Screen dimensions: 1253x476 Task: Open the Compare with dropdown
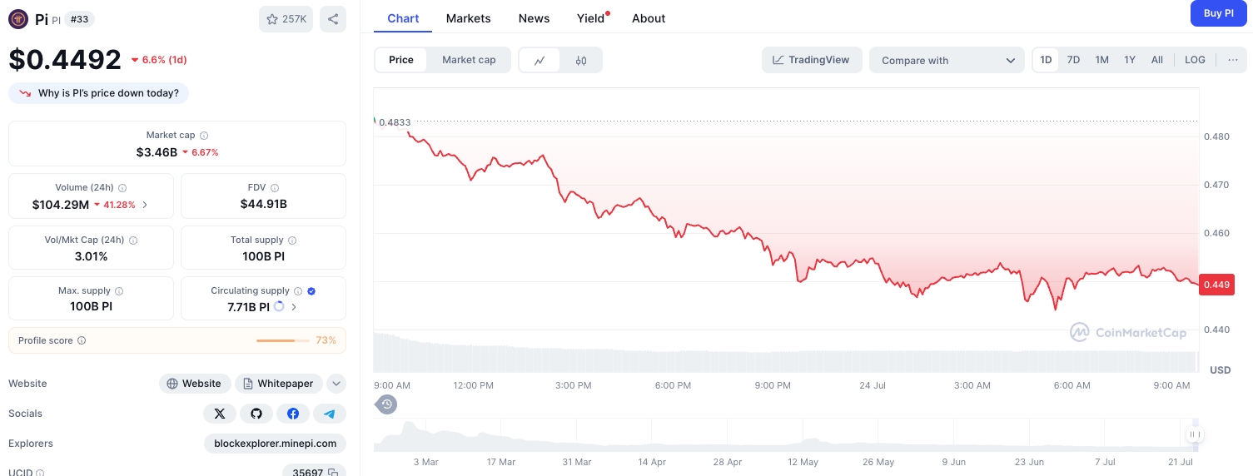pos(947,60)
